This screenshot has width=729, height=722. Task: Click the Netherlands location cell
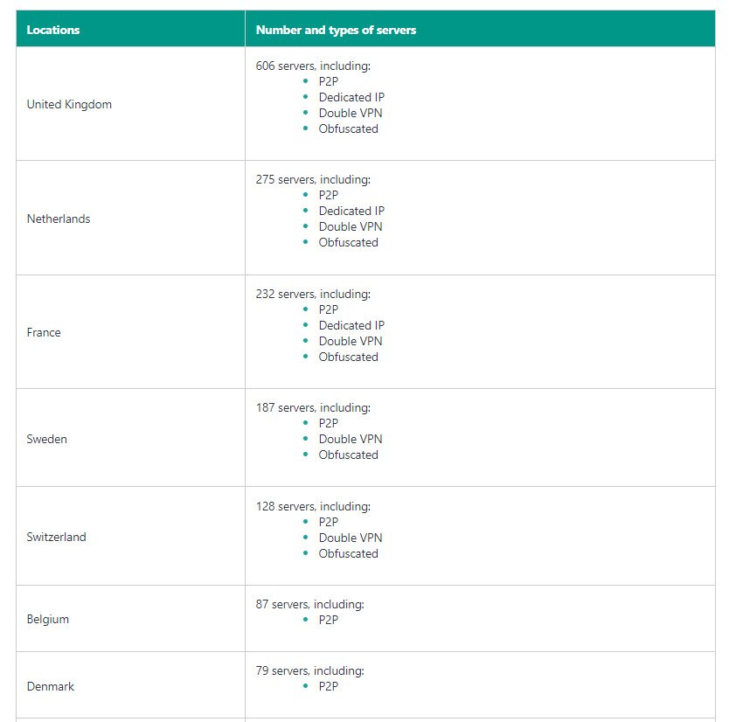click(x=59, y=219)
